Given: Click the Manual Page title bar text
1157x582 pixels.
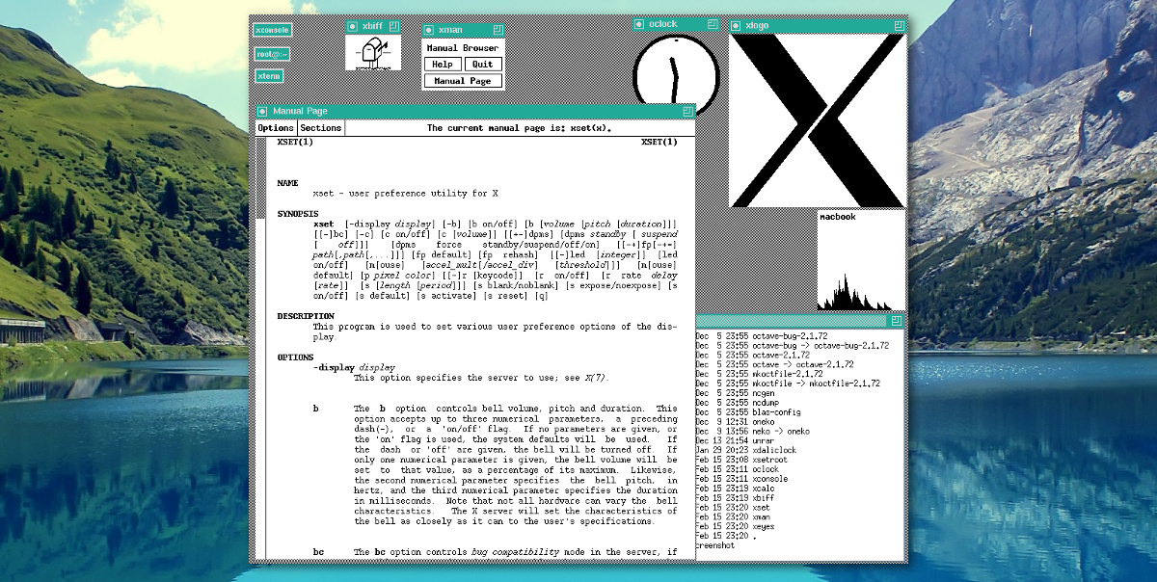Looking at the screenshot, I should click(300, 112).
